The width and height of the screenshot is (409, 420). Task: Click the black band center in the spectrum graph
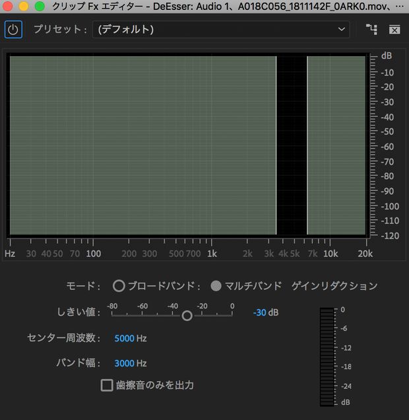[x=292, y=145]
